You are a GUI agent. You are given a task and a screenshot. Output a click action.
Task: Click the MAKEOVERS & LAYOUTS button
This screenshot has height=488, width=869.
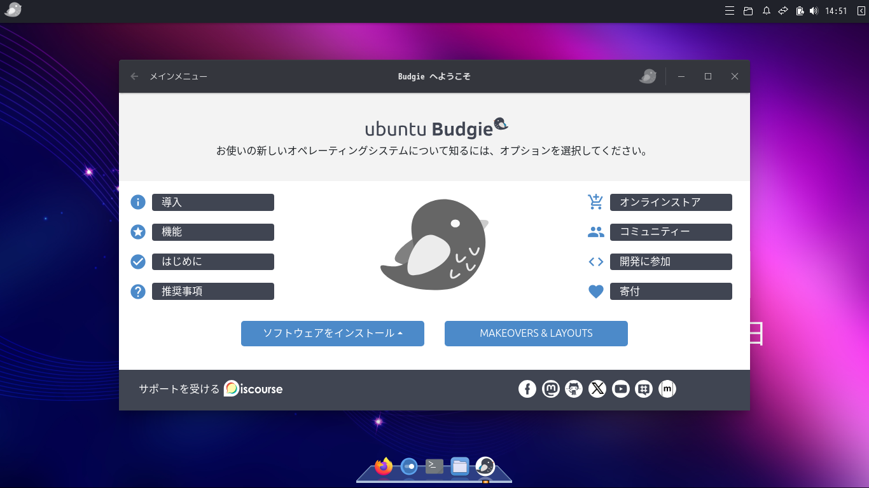536,333
